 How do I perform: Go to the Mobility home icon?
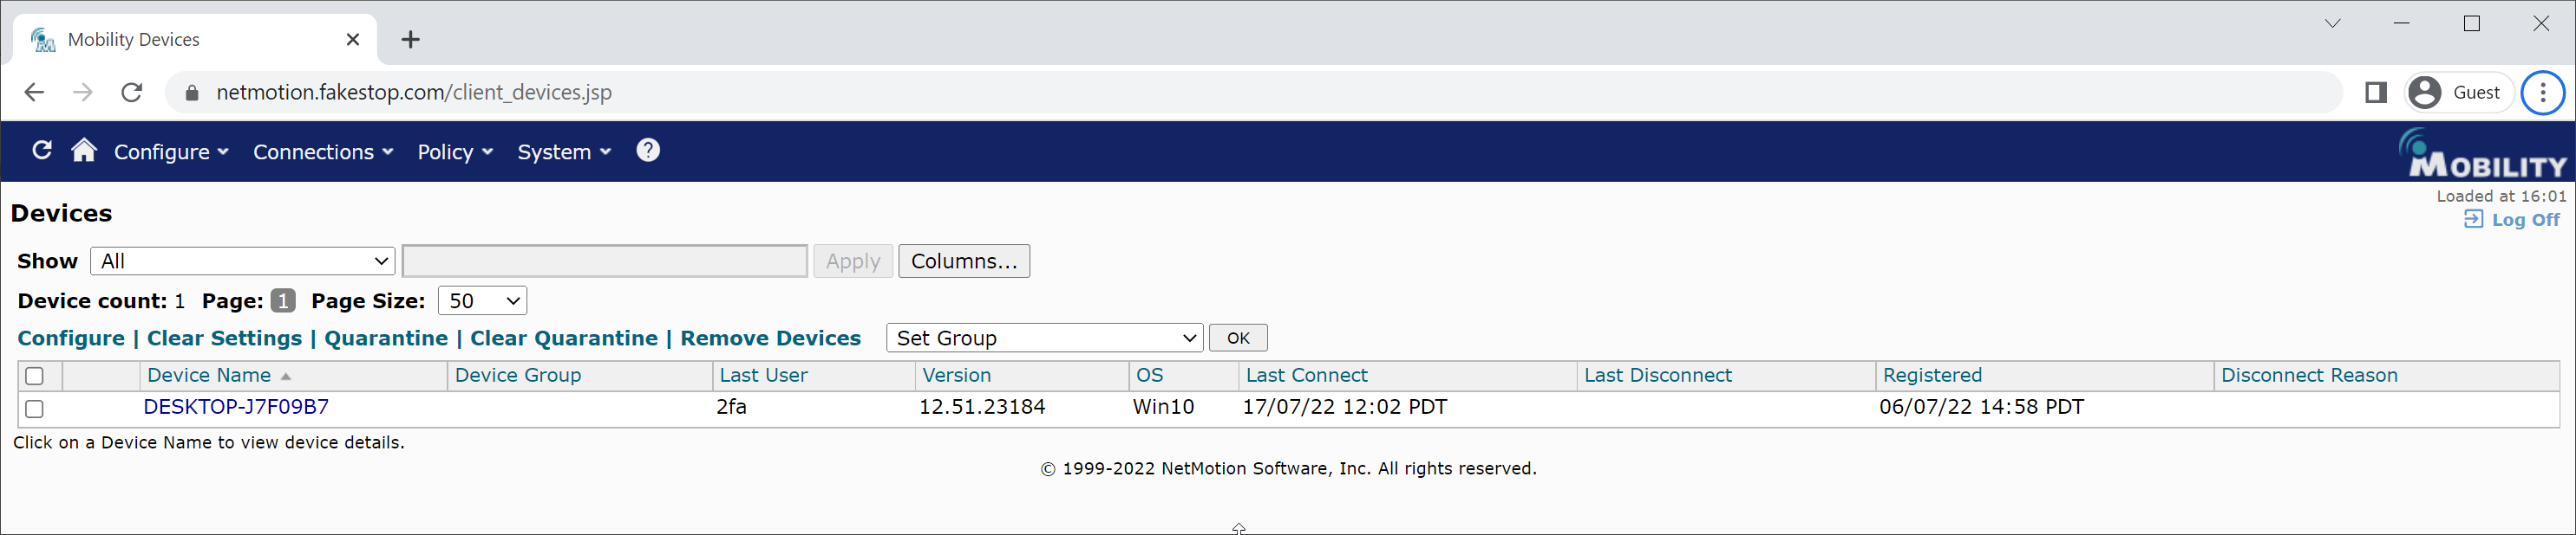click(84, 151)
